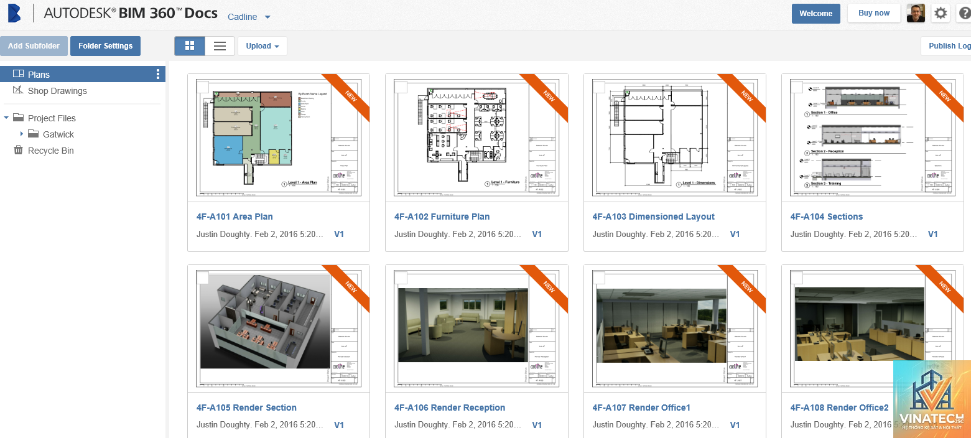Open the Render Section 3D thumbnail
This screenshot has height=438, width=971.
coord(279,328)
